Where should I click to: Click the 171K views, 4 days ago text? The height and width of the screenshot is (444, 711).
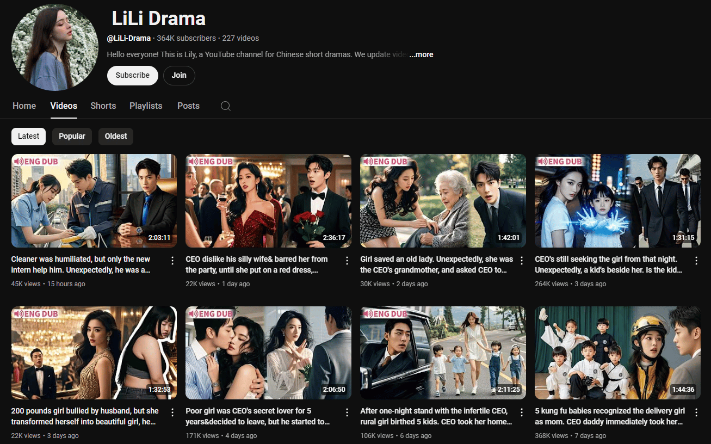coord(221,436)
